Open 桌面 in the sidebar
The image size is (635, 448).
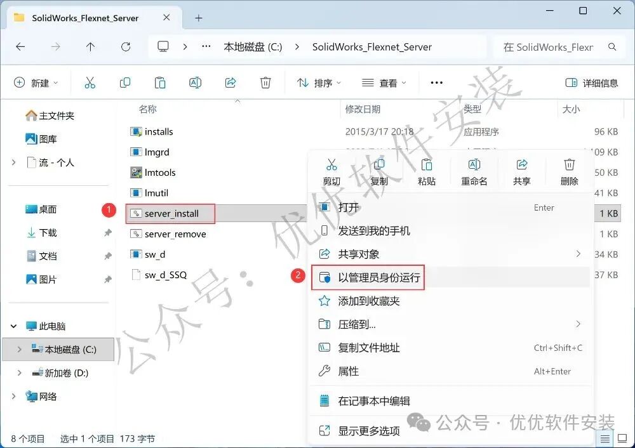[41, 209]
